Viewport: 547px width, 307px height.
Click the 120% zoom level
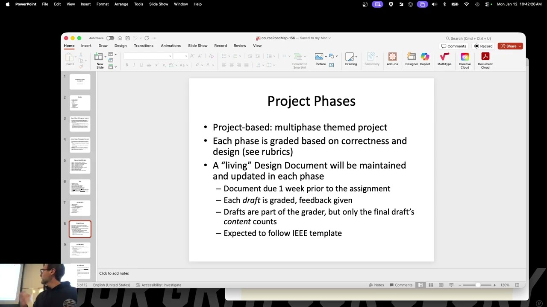coord(505,285)
